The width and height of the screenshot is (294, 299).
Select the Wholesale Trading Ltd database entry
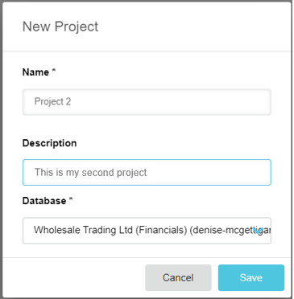pyautogui.click(x=83, y=230)
